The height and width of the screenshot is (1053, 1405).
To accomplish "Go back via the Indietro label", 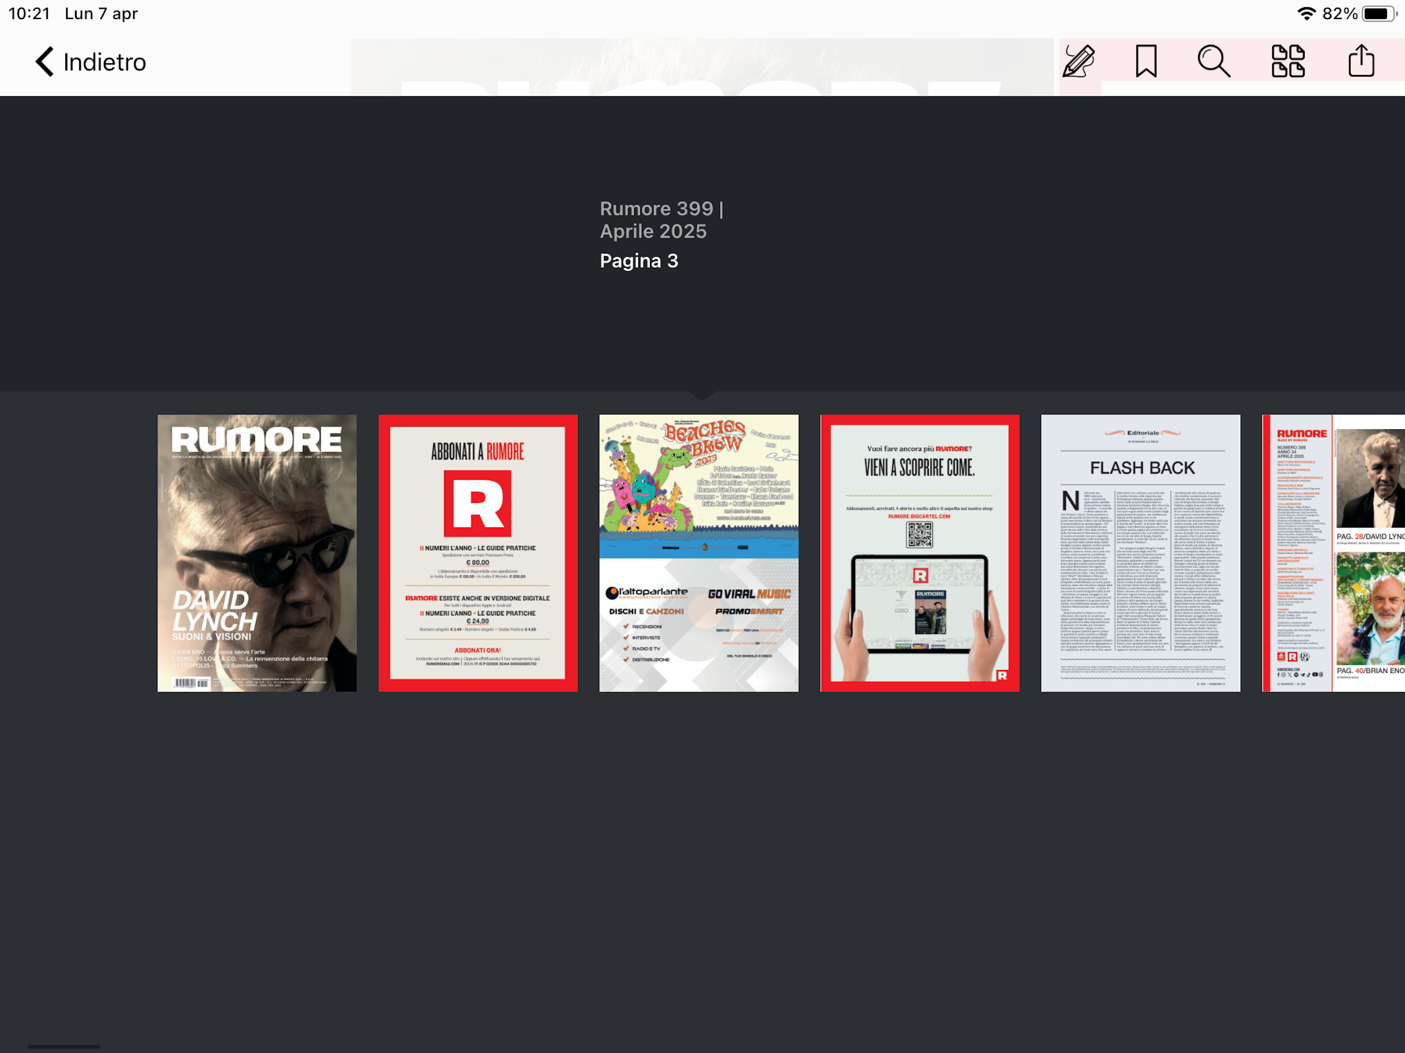I will pos(105,62).
